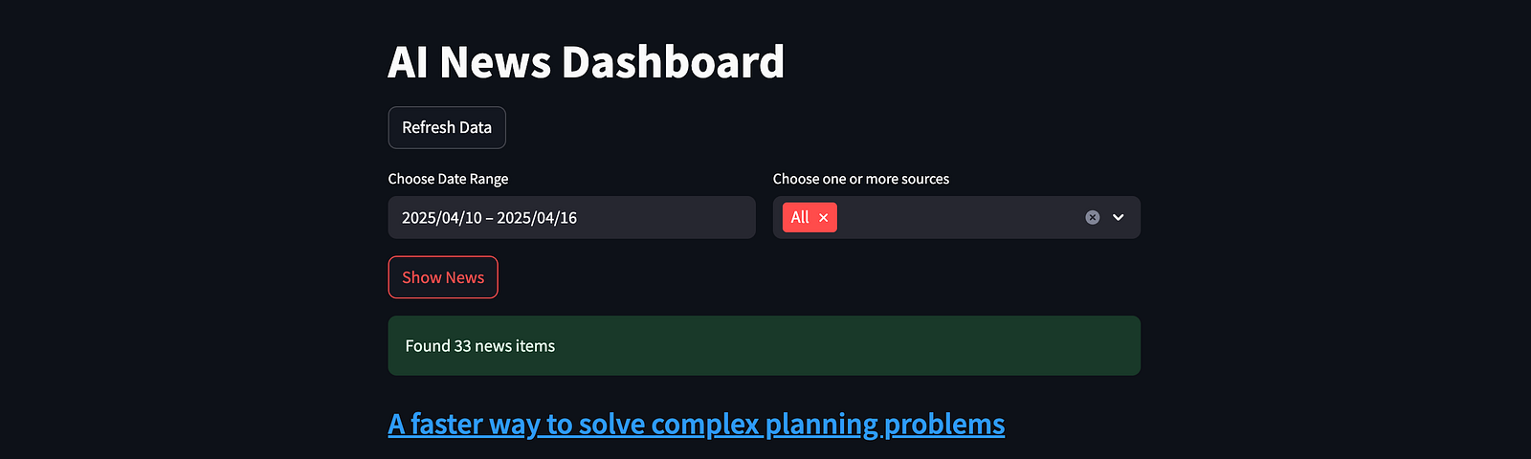Remove the All tag with its x icon
This screenshot has width=1531, height=459.
click(x=823, y=218)
